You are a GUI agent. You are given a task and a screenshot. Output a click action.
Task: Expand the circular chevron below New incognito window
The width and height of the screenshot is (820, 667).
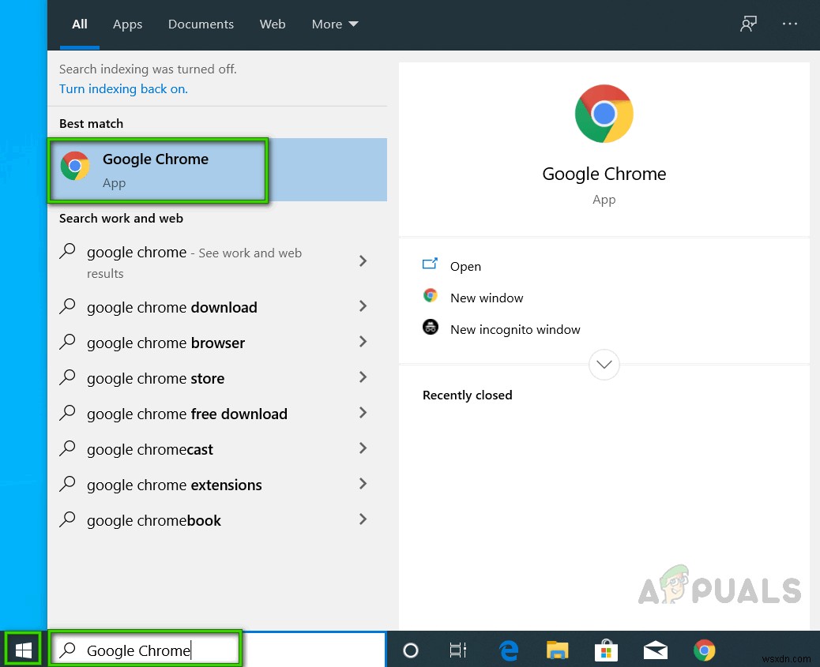pos(604,365)
